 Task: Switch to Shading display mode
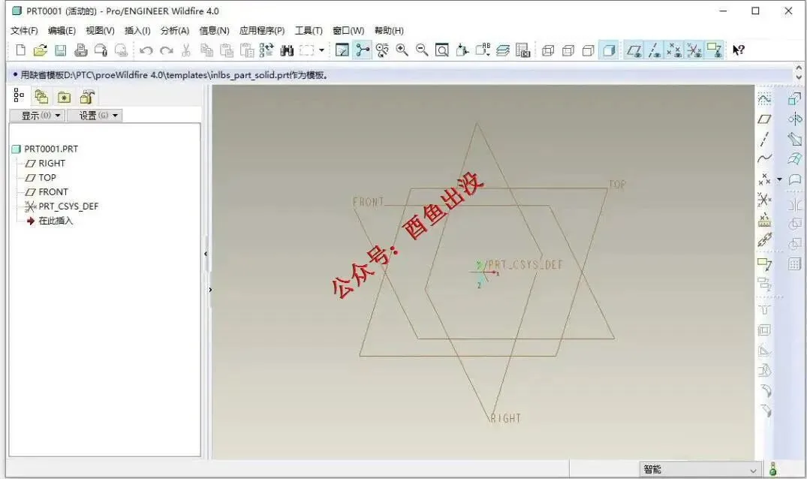(x=609, y=50)
